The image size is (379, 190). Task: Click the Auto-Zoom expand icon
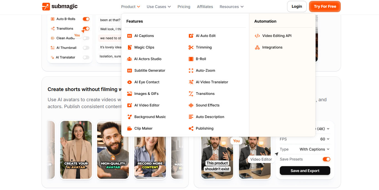pos(191,71)
